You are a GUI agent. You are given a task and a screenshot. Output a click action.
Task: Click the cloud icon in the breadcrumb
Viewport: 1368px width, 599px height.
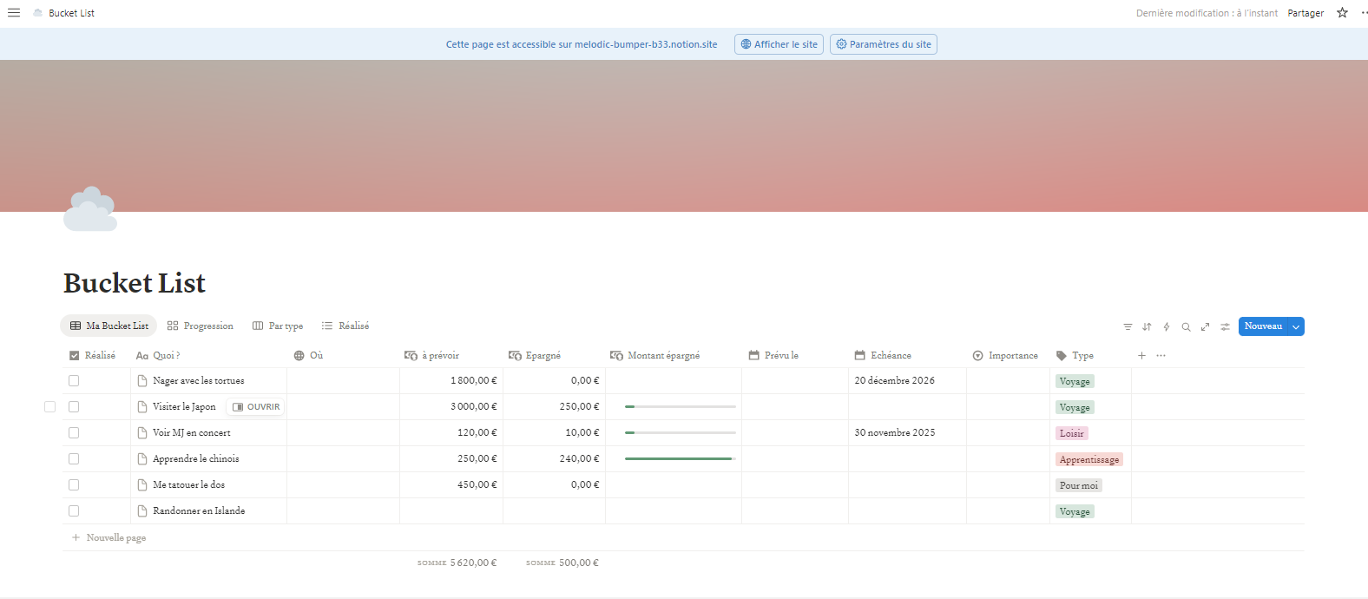pos(38,13)
